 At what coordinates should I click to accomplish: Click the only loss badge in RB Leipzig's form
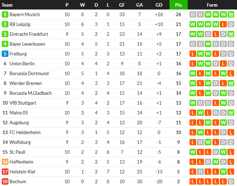[x=223, y=25]
